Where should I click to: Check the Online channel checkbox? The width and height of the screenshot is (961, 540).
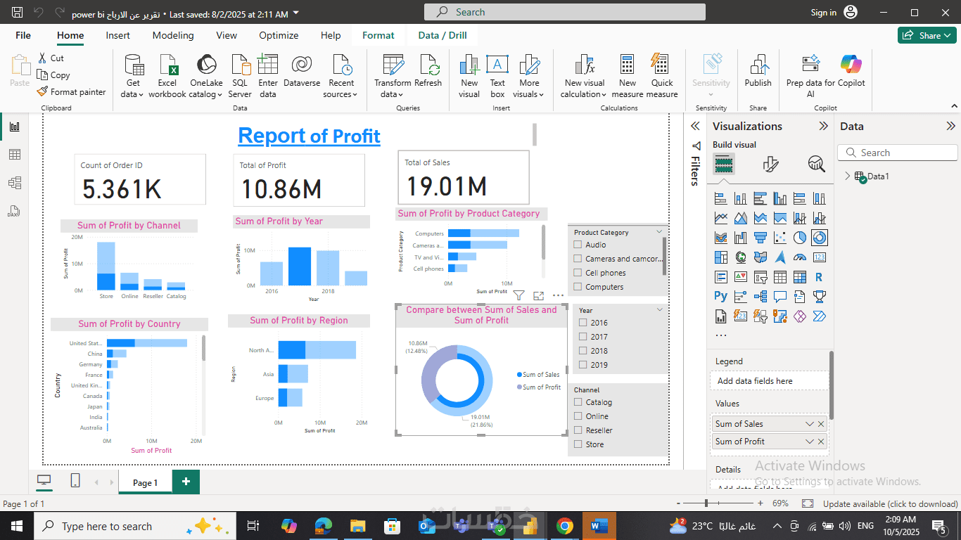pos(578,416)
